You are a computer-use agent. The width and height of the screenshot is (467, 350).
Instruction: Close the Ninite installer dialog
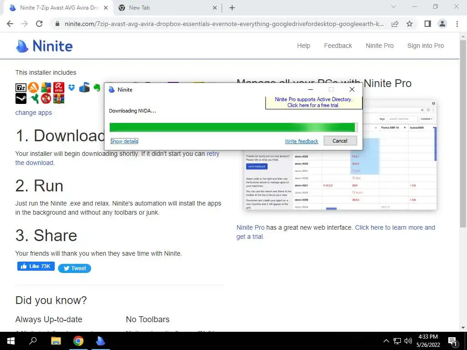pyautogui.click(x=352, y=89)
